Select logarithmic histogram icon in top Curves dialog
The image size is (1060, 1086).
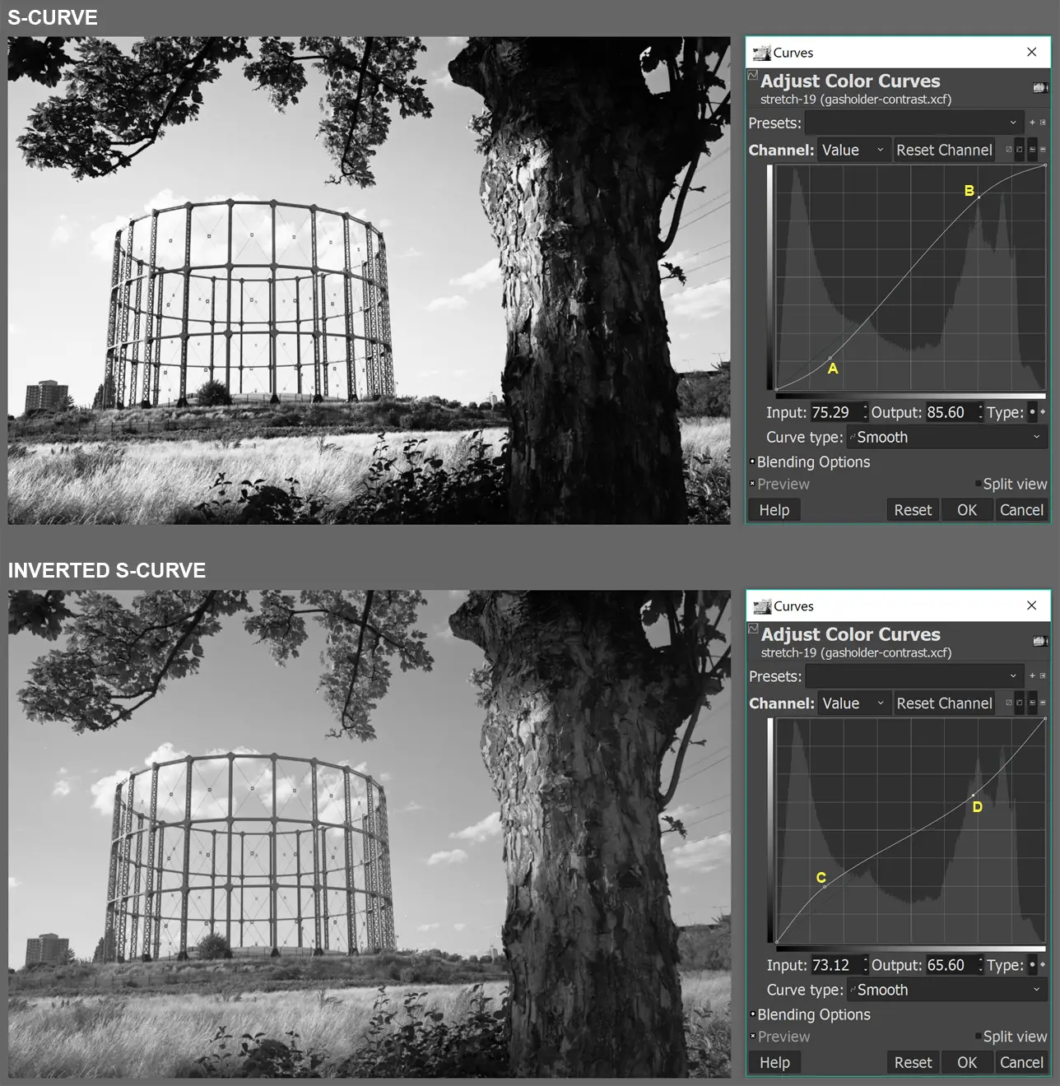tap(1043, 150)
